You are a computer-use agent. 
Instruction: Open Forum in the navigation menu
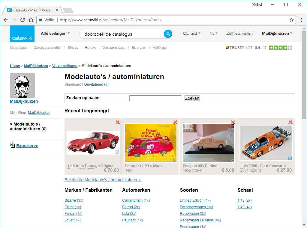90,47
